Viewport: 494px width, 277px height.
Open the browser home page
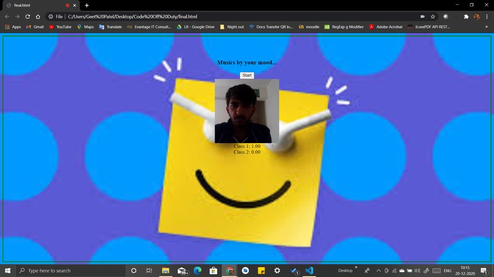(x=38, y=17)
